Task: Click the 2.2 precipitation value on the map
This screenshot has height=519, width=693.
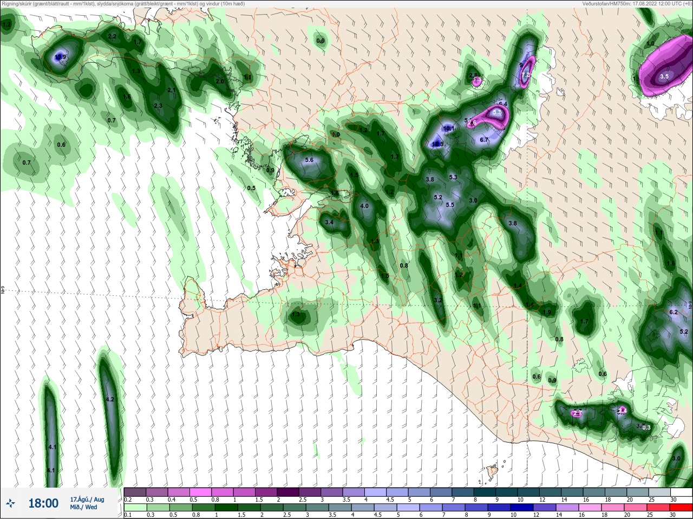Action: click(x=112, y=36)
